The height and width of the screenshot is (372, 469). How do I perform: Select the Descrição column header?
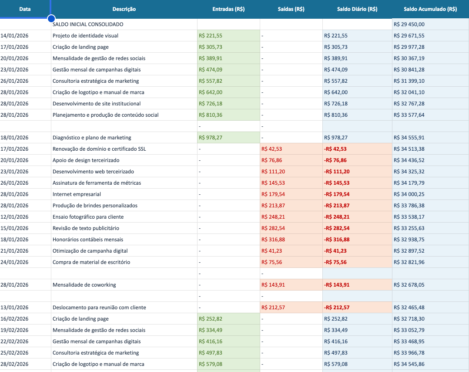124,9
